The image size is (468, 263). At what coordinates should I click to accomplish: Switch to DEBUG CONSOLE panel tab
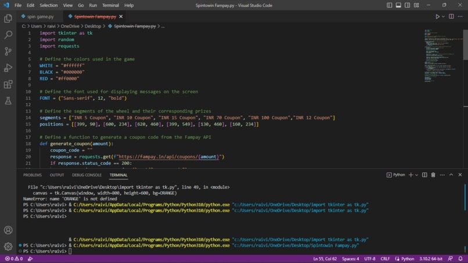click(x=87, y=175)
